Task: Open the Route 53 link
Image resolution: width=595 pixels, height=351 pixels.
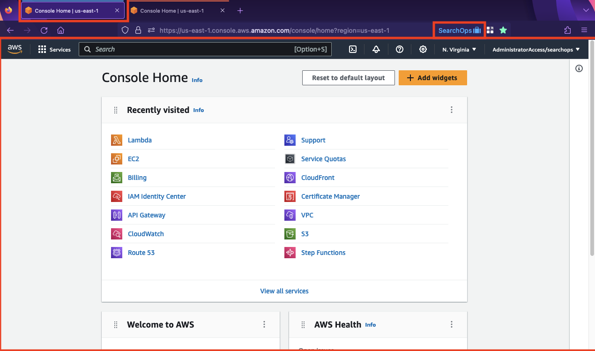Action: [x=141, y=253]
